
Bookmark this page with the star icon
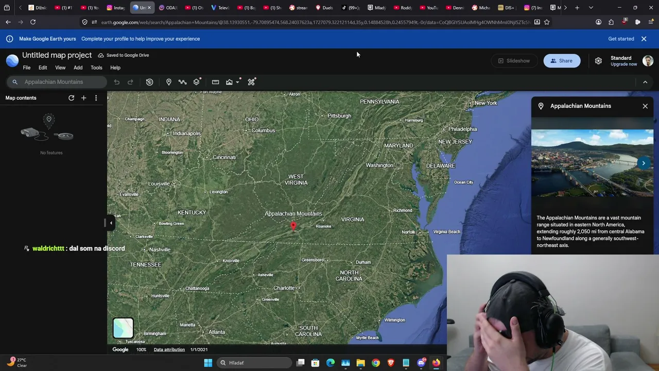tap(547, 22)
